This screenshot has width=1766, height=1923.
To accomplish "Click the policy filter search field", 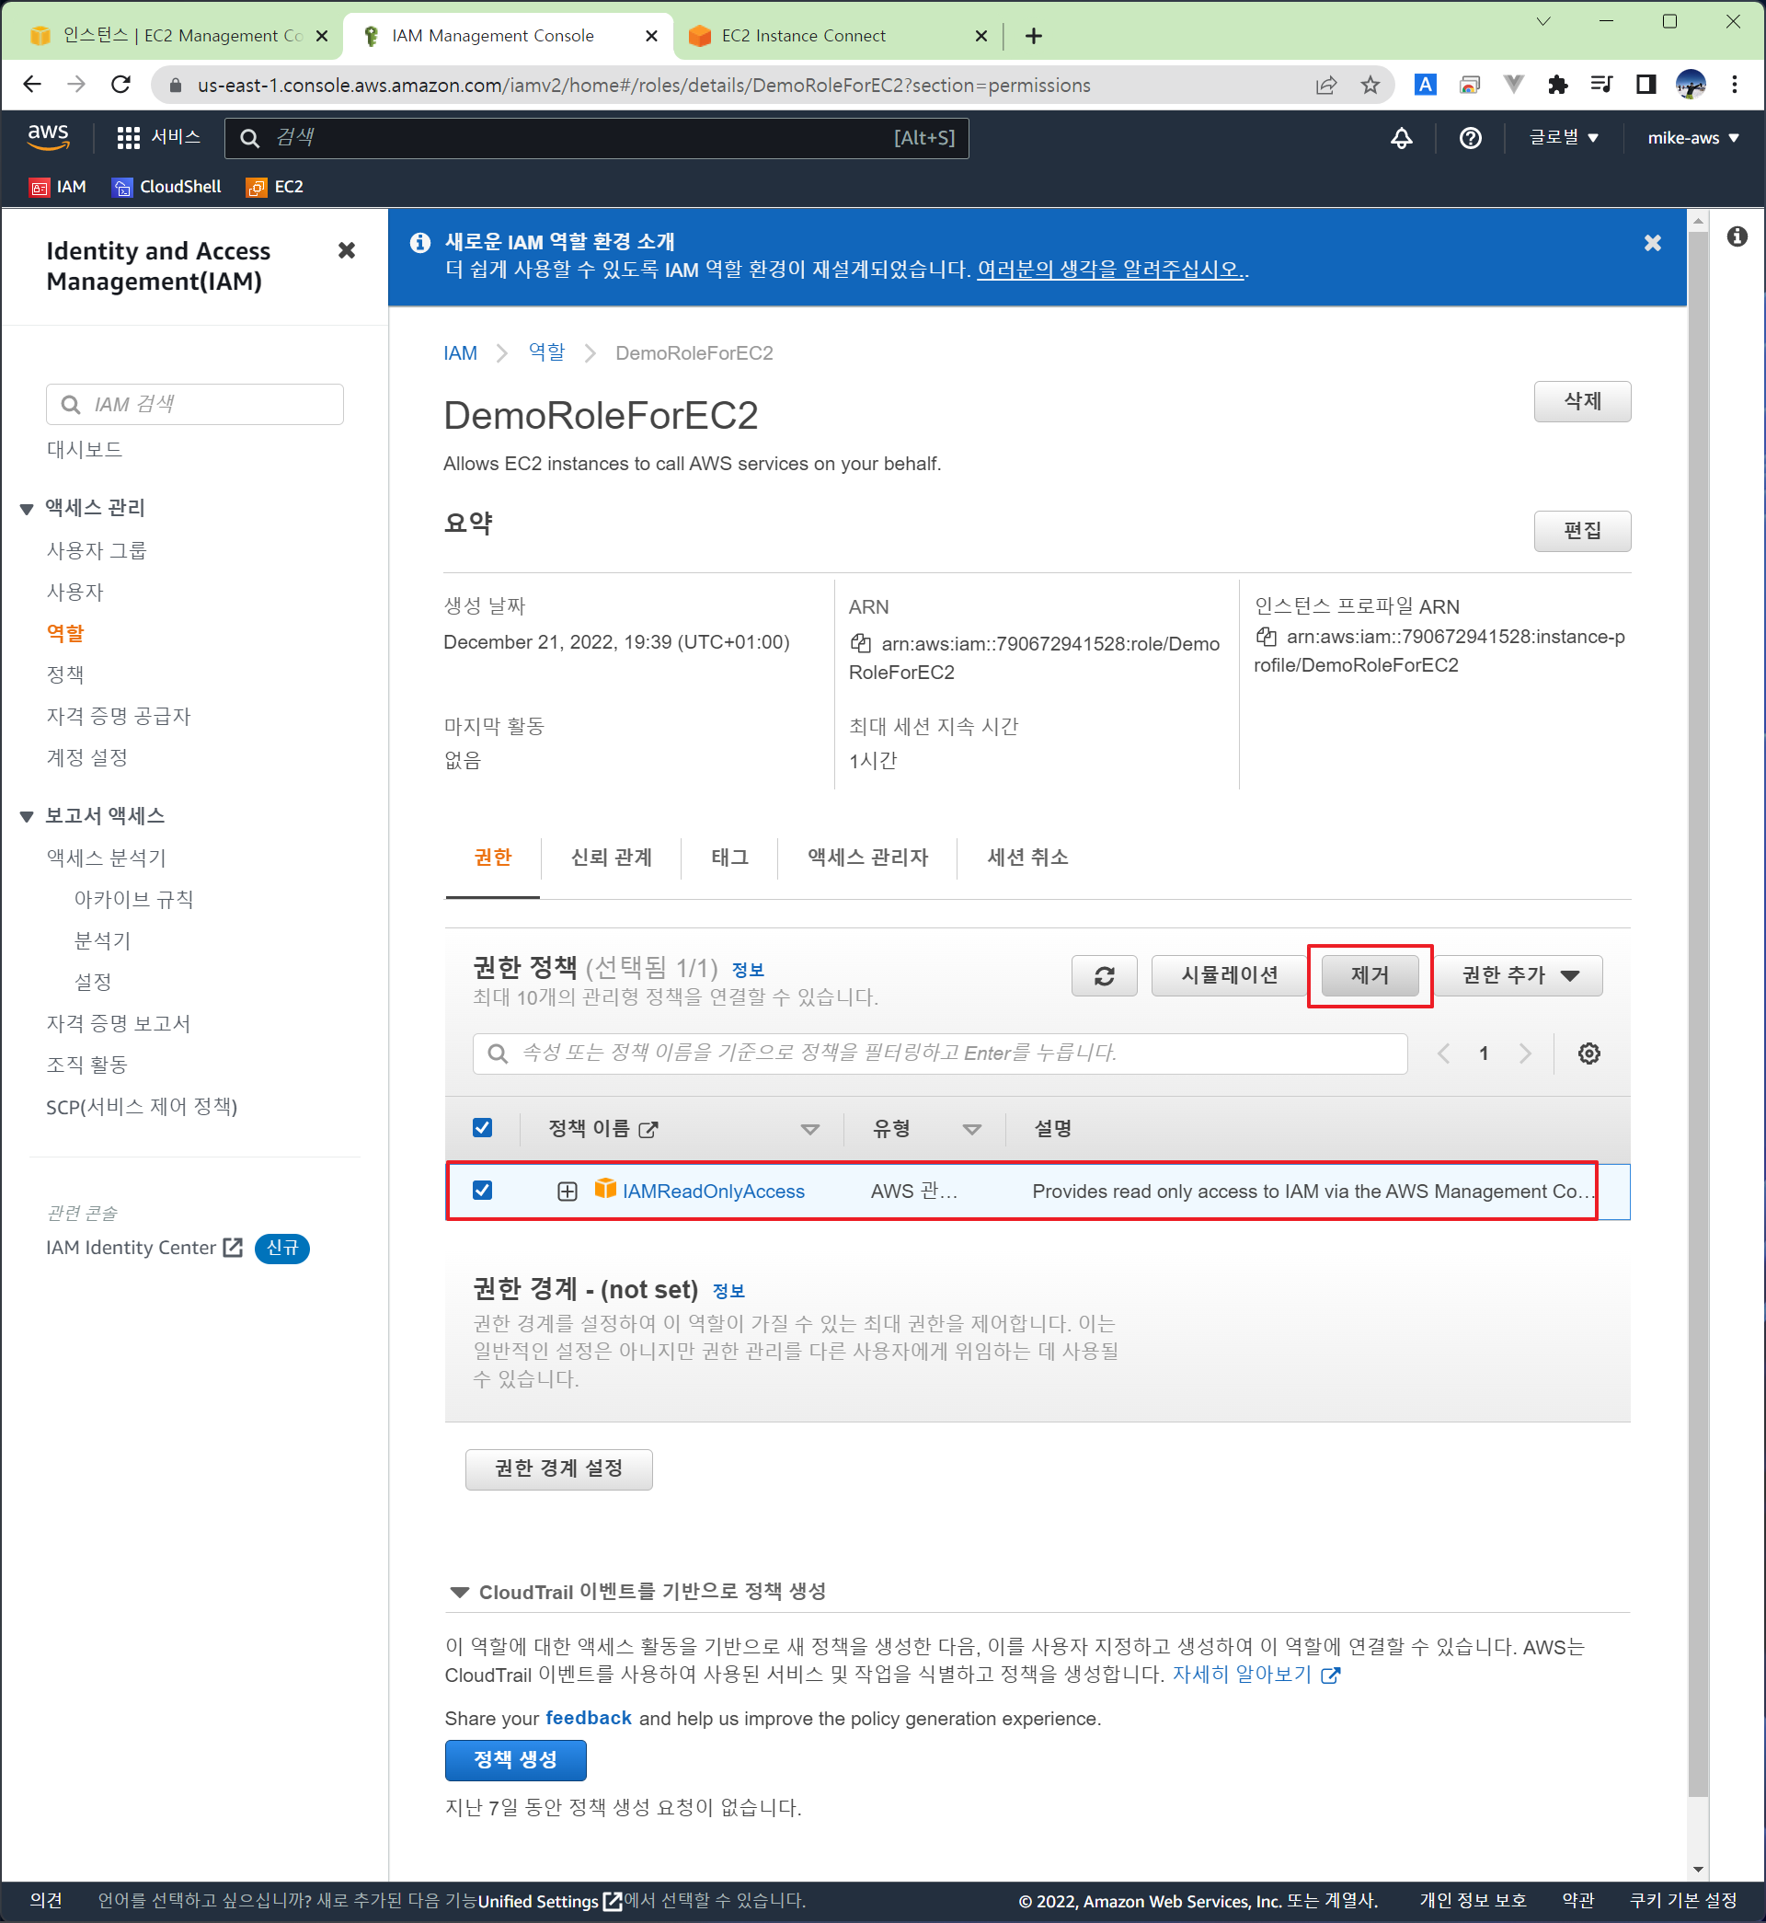I will pos(939,1054).
